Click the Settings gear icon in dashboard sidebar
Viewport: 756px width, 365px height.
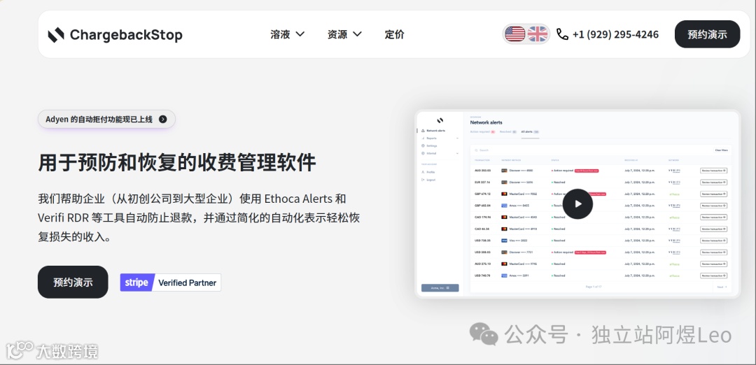[423, 145]
